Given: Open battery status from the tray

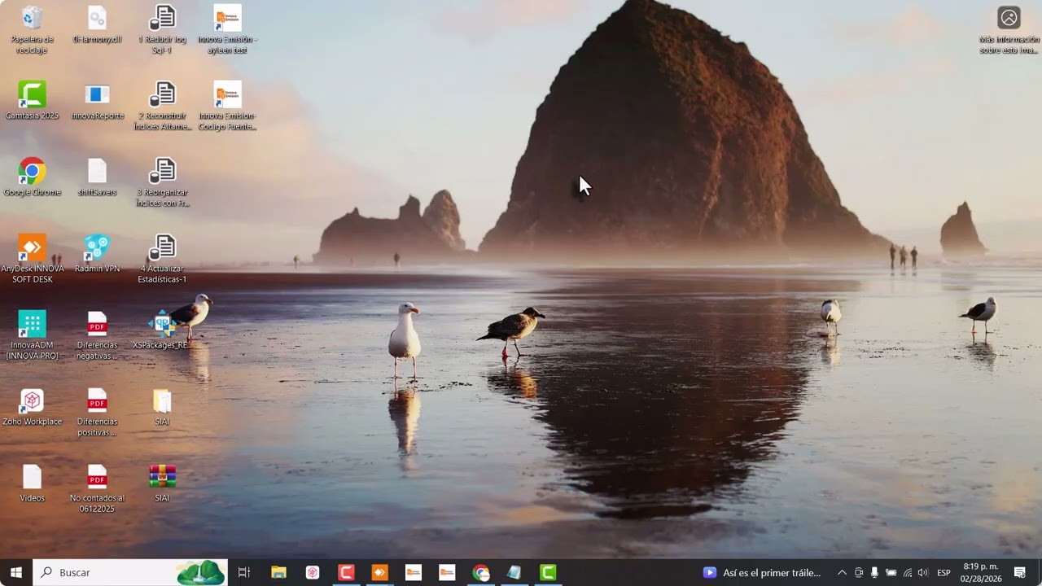Looking at the screenshot, I should point(891,572).
